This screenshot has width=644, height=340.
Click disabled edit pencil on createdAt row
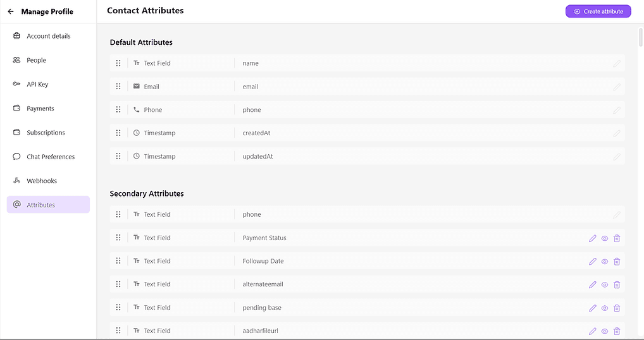(617, 133)
